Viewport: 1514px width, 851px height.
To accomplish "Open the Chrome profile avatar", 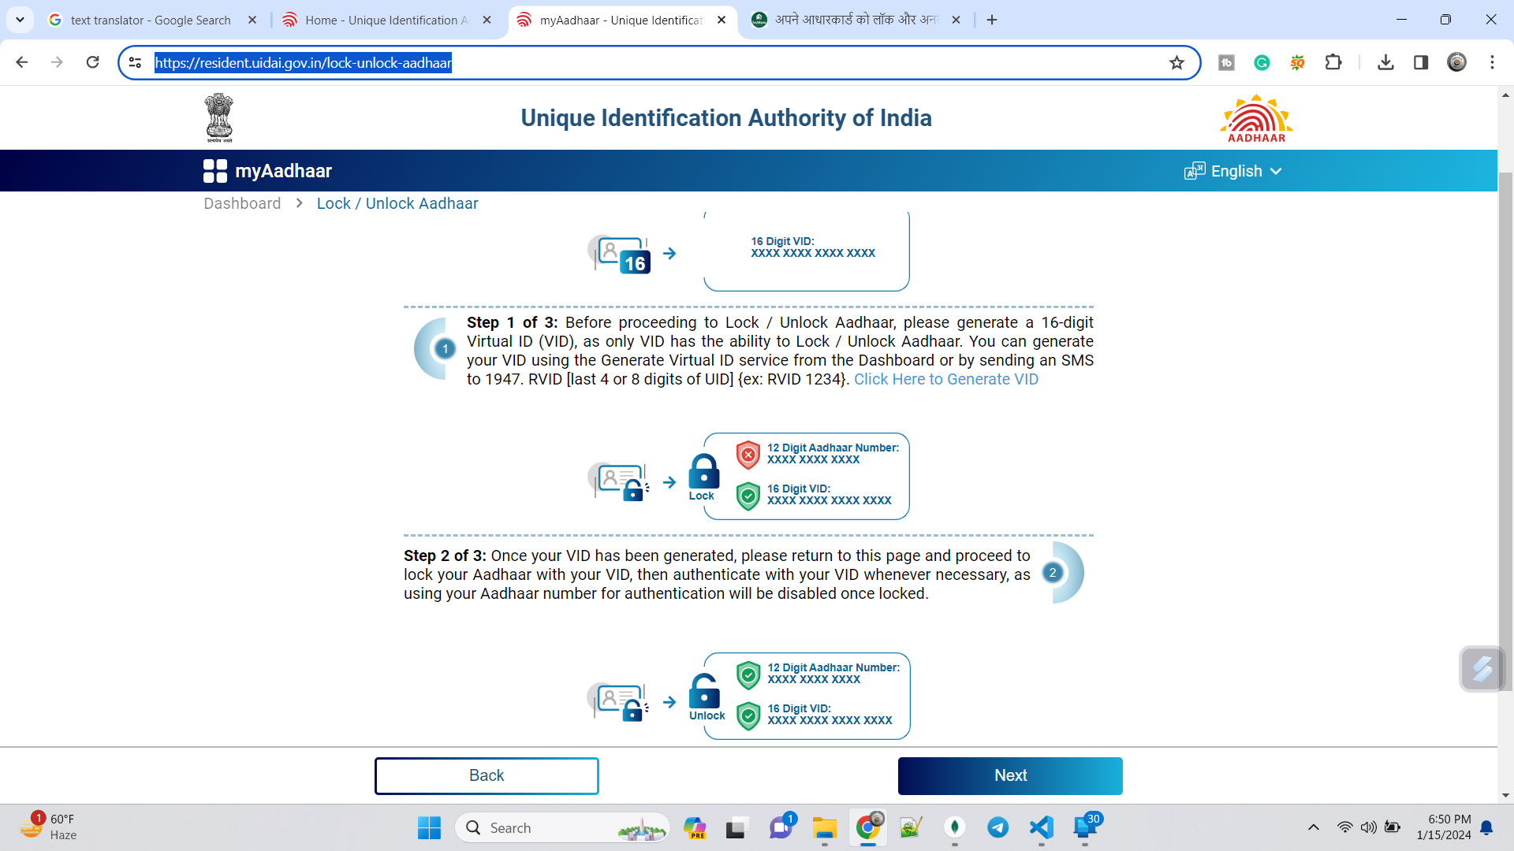I will [1456, 62].
